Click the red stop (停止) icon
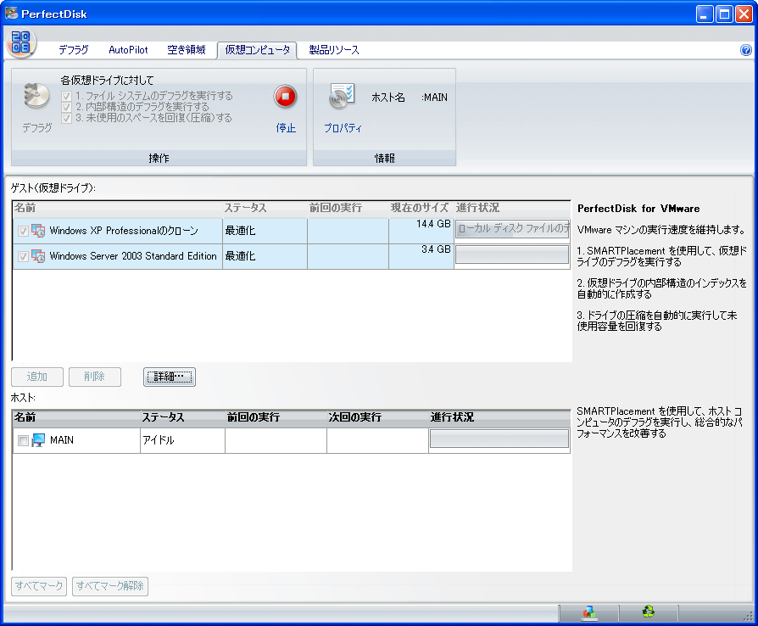This screenshot has width=758, height=626. [x=285, y=96]
